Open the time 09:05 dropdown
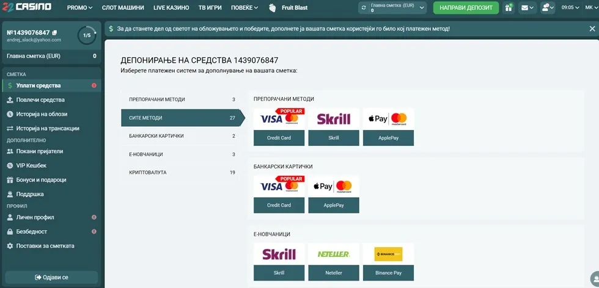Screen dimensions: 599x288 [x=570, y=8]
